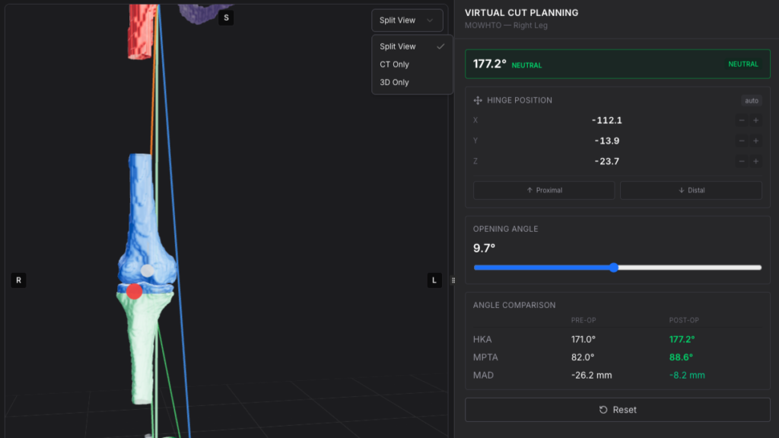Click the opening angle slider handle
Screen dimensions: 779x438
coord(614,267)
